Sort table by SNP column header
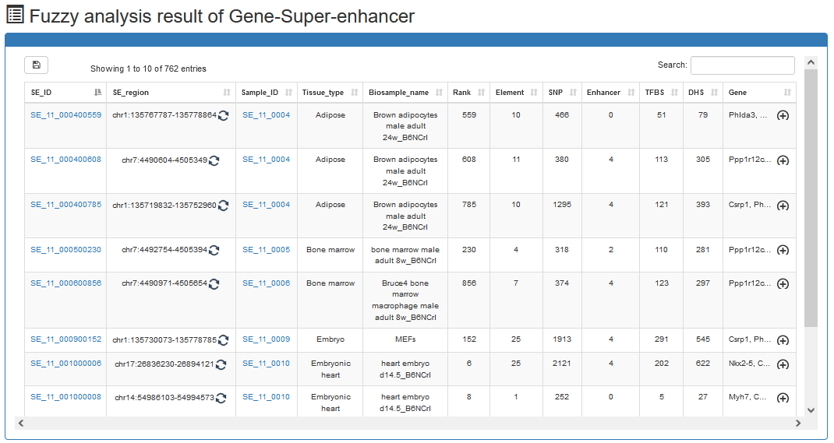The image size is (834, 443). click(x=562, y=93)
